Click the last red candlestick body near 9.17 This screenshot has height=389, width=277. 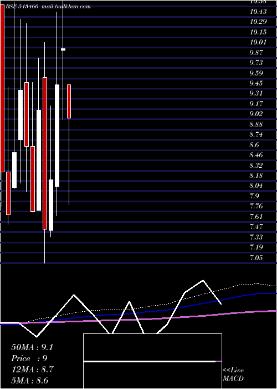[x=69, y=101]
